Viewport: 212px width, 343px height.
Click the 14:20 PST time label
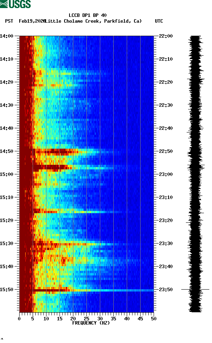7,82
